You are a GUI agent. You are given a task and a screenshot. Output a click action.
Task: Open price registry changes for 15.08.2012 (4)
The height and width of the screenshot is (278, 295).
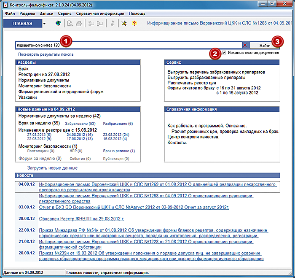click(115, 139)
